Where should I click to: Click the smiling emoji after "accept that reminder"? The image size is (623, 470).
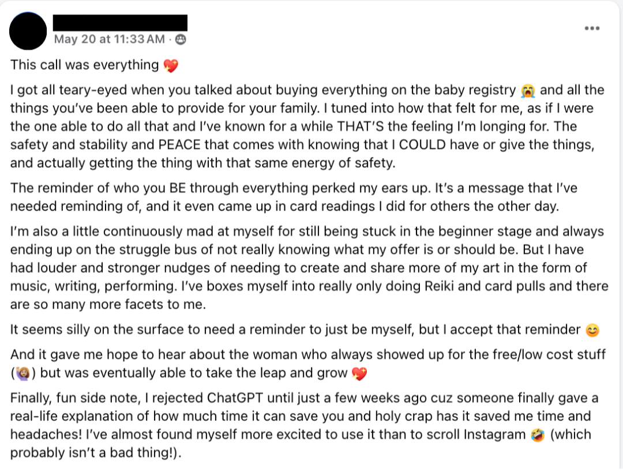coord(592,330)
